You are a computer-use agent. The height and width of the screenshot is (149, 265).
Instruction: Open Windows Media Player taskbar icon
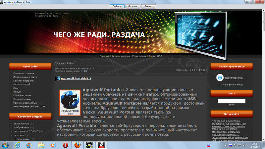[53, 145]
